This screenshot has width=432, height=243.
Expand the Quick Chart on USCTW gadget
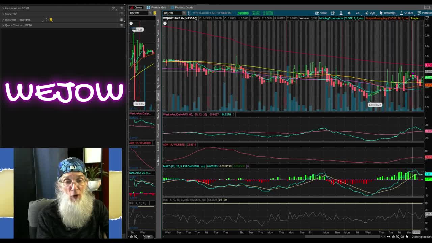[x=3, y=25]
